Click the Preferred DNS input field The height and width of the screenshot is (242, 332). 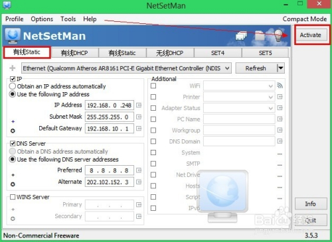tap(110, 170)
